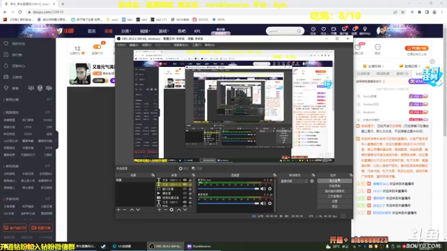Click Exit button in OBS controls

[334, 206]
